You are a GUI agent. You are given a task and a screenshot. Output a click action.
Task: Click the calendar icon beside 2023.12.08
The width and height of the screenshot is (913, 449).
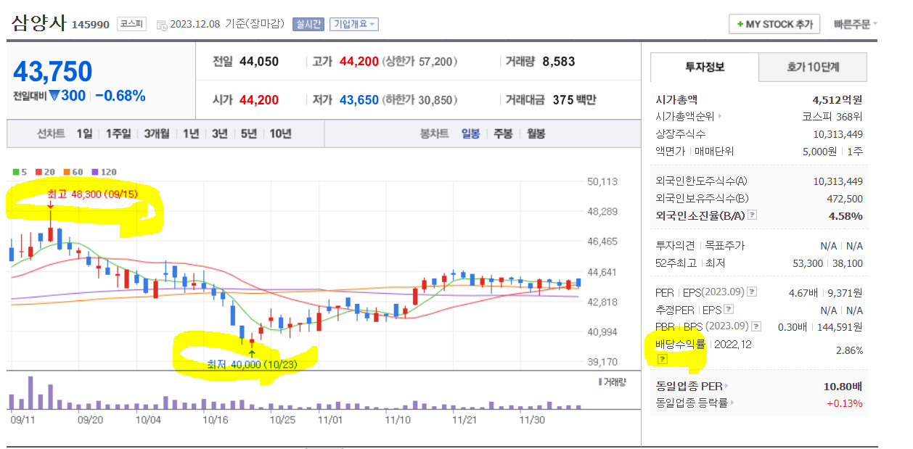[161, 25]
